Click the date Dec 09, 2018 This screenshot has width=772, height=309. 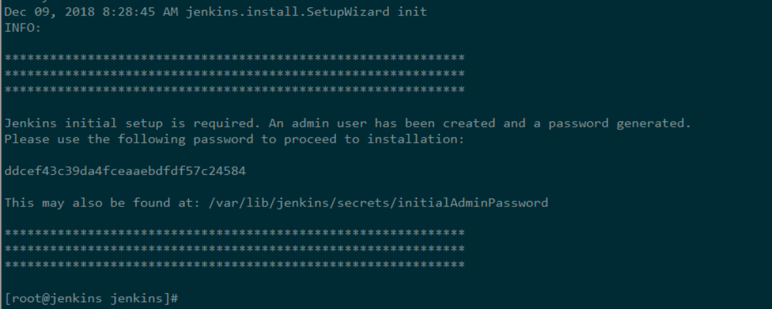(49, 12)
